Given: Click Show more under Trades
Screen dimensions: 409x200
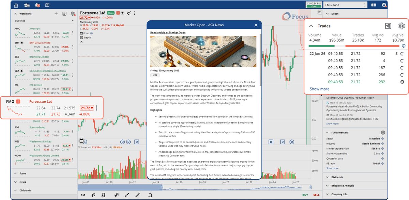Looking at the screenshot, I should pyautogui.click(x=319, y=89).
